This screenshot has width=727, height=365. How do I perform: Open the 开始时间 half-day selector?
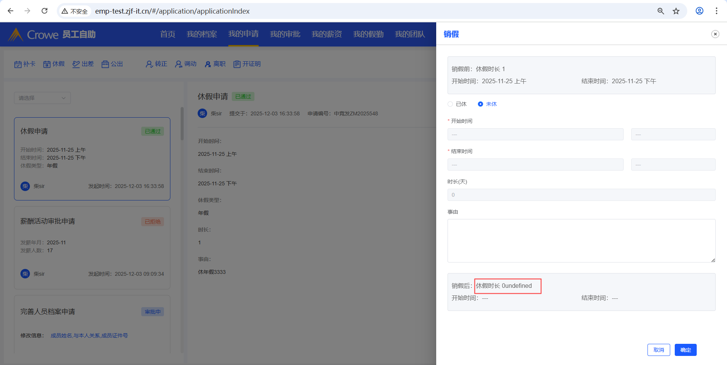click(x=673, y=134)
